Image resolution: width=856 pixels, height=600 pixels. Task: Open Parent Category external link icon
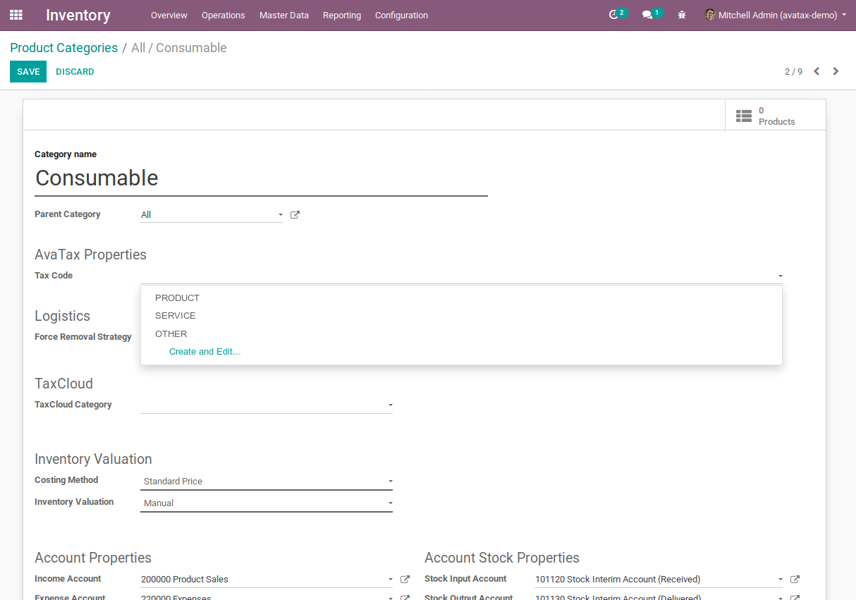click(295, 215)
